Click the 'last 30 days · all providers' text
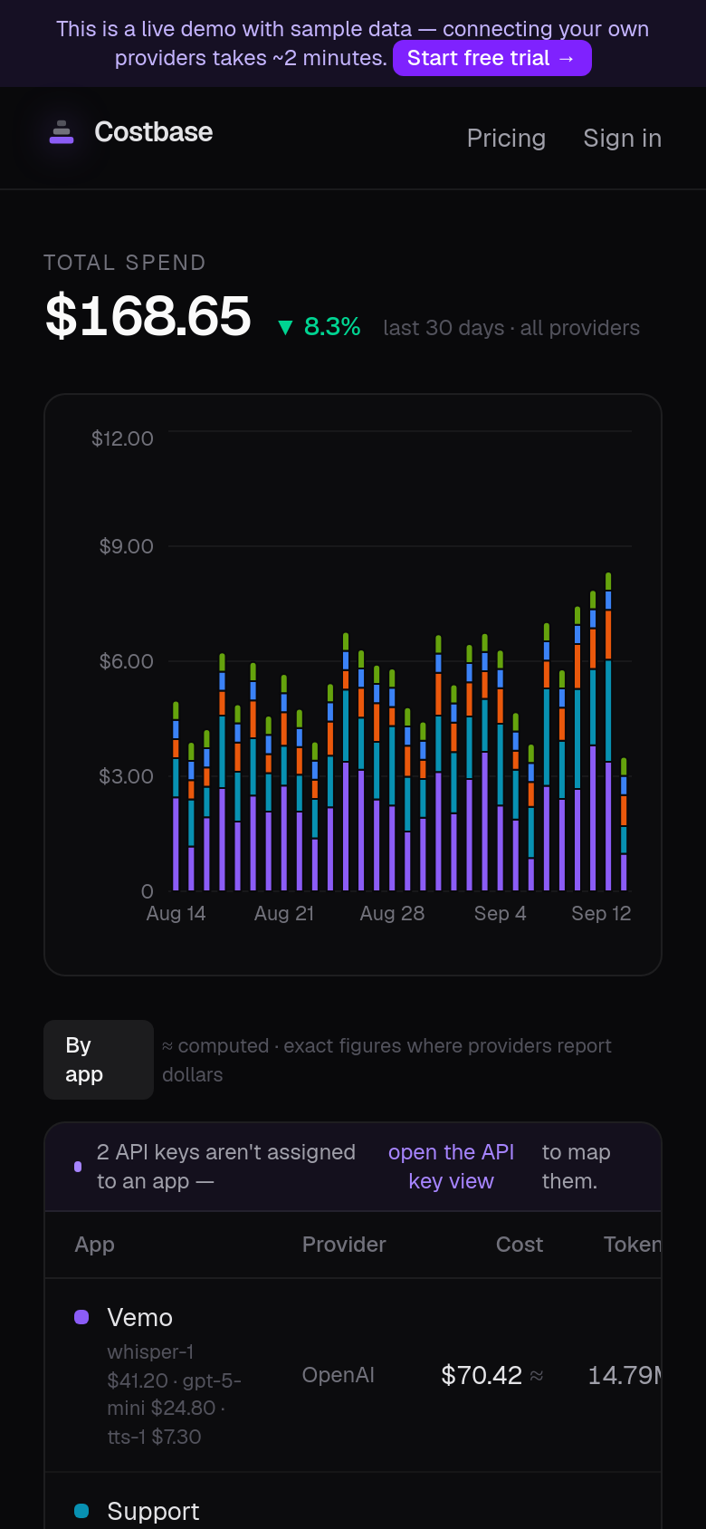Viewport: 706px width, 1529px height. (511, 328)
